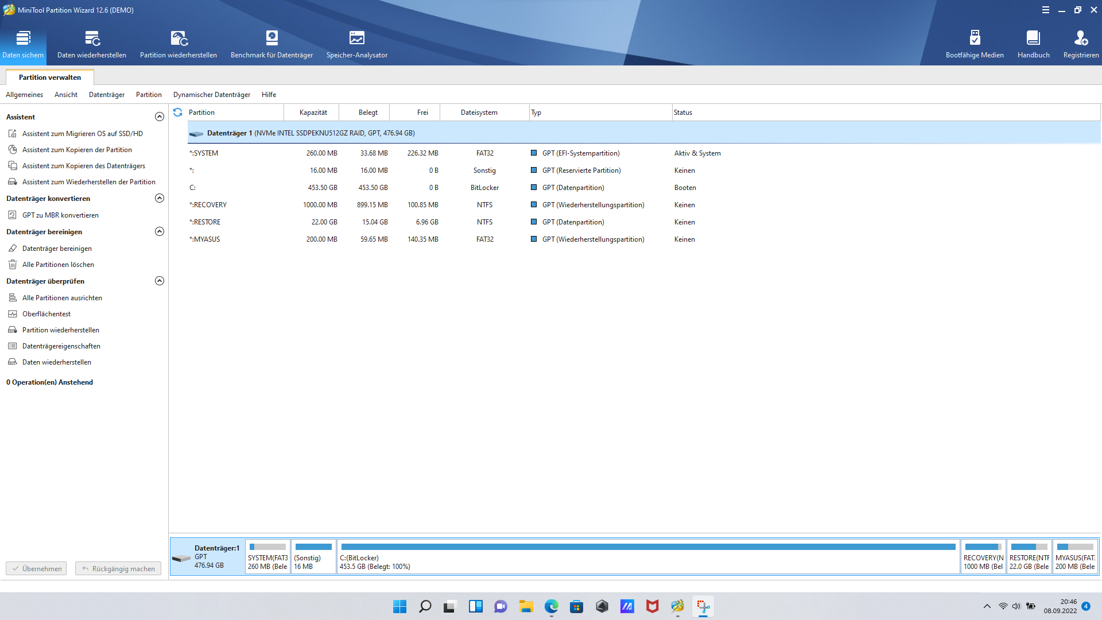Image resolution: width=1102 pixels, height=620 pixels.
Task: Select the C: BitLocker partition row
Action: coord(644,188)
